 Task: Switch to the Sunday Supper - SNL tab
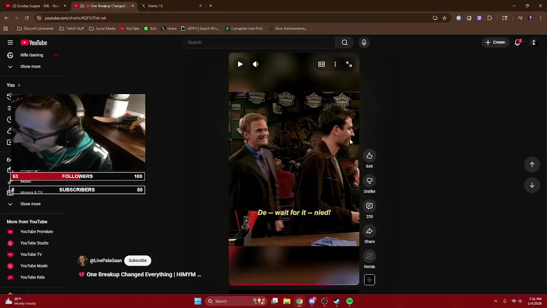click(36, 6)
